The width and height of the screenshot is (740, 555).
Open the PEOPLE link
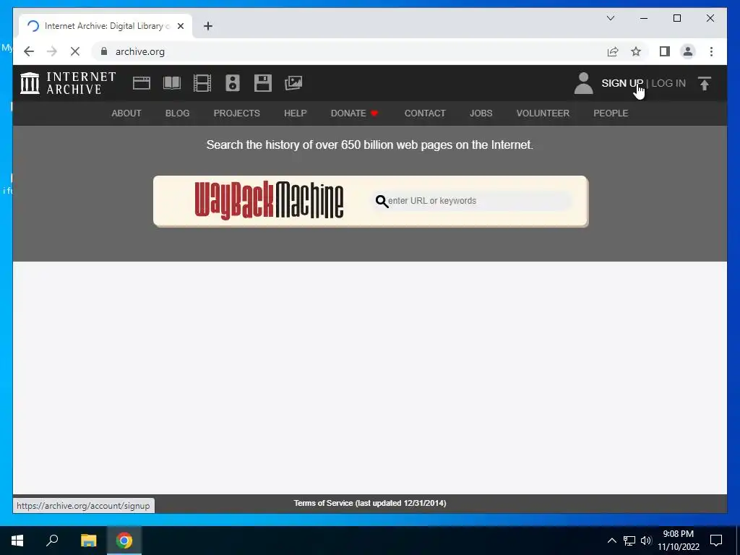point(611,113)
